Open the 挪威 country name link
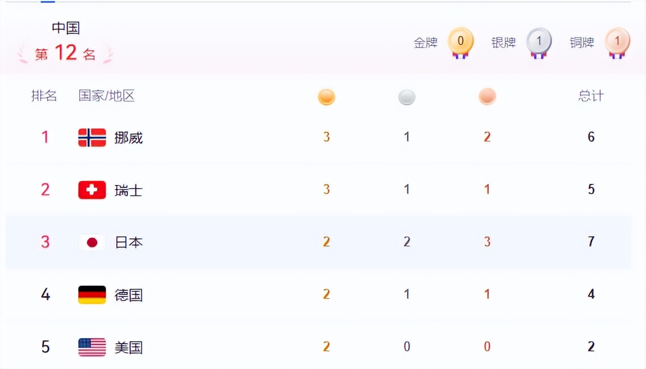This screenshot has width=646, height=369. point(128,138)
